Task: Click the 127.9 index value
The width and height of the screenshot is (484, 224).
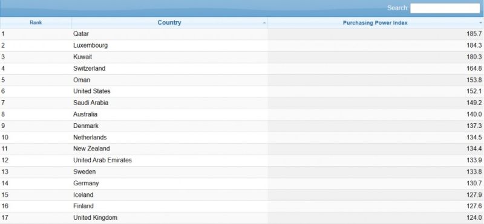Action: pos(474,195)
